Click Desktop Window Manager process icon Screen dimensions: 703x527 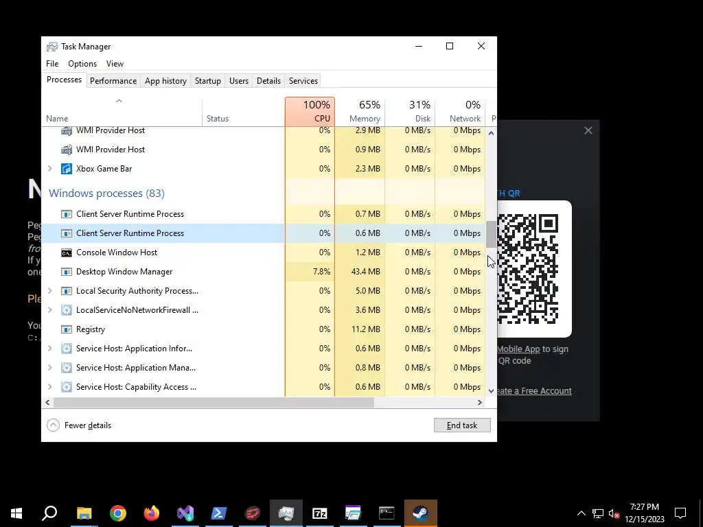click(x=67, y=272)
